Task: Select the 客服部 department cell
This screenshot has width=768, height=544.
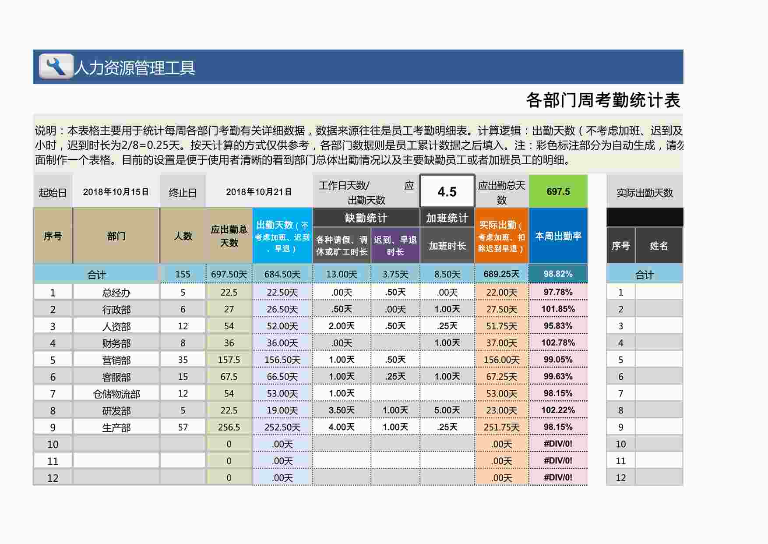Action: pos(116,377)
